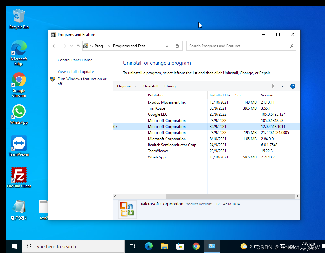This screenshot has width=325, height=253.
Task: Click the Prog... breadcrumb in the address bar
Action: 100,46
